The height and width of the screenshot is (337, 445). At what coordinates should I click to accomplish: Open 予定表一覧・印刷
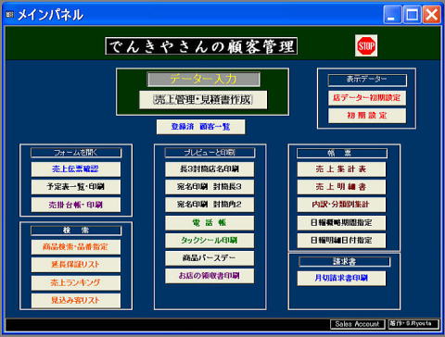tap(76, 187)
